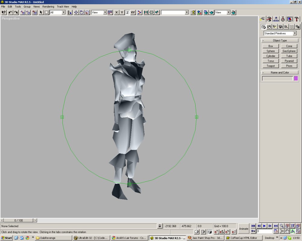Create a Sphere primitive
The height and width of the screenshot is (241, 302).
271,51
